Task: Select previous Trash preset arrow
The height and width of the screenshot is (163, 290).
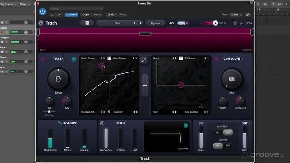Action: coord(135,23)
